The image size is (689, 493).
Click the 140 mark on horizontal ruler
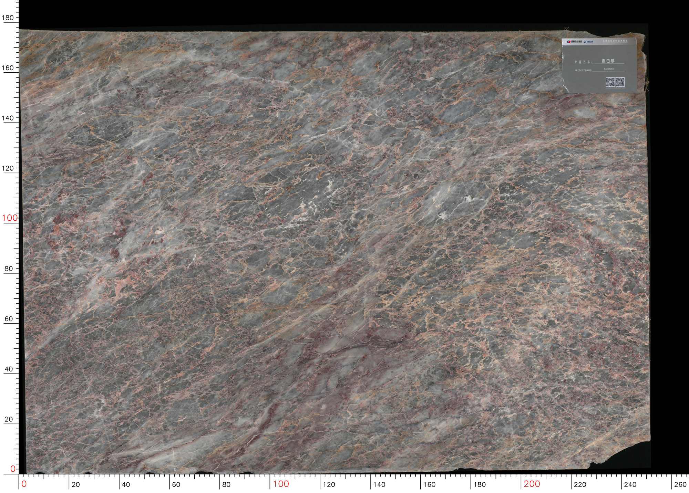tap(379, 485)
